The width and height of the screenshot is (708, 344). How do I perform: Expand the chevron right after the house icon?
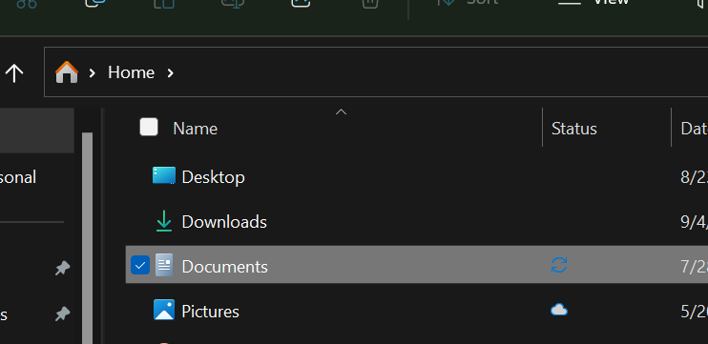93,72
